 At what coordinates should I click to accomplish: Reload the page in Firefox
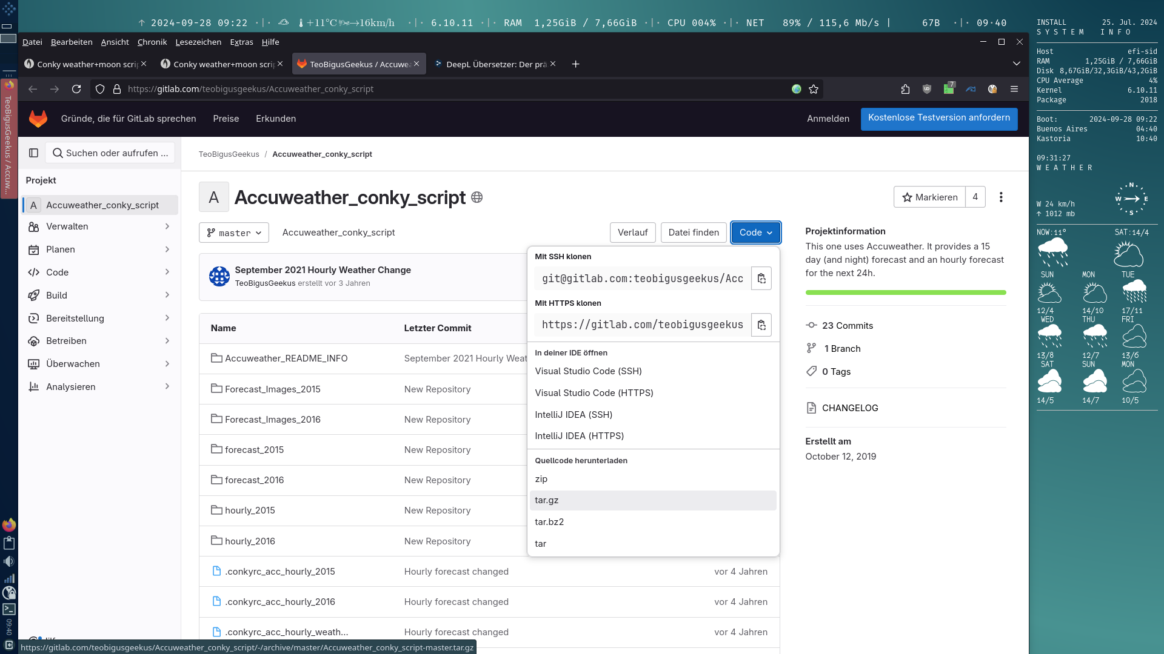click(76, 89)
